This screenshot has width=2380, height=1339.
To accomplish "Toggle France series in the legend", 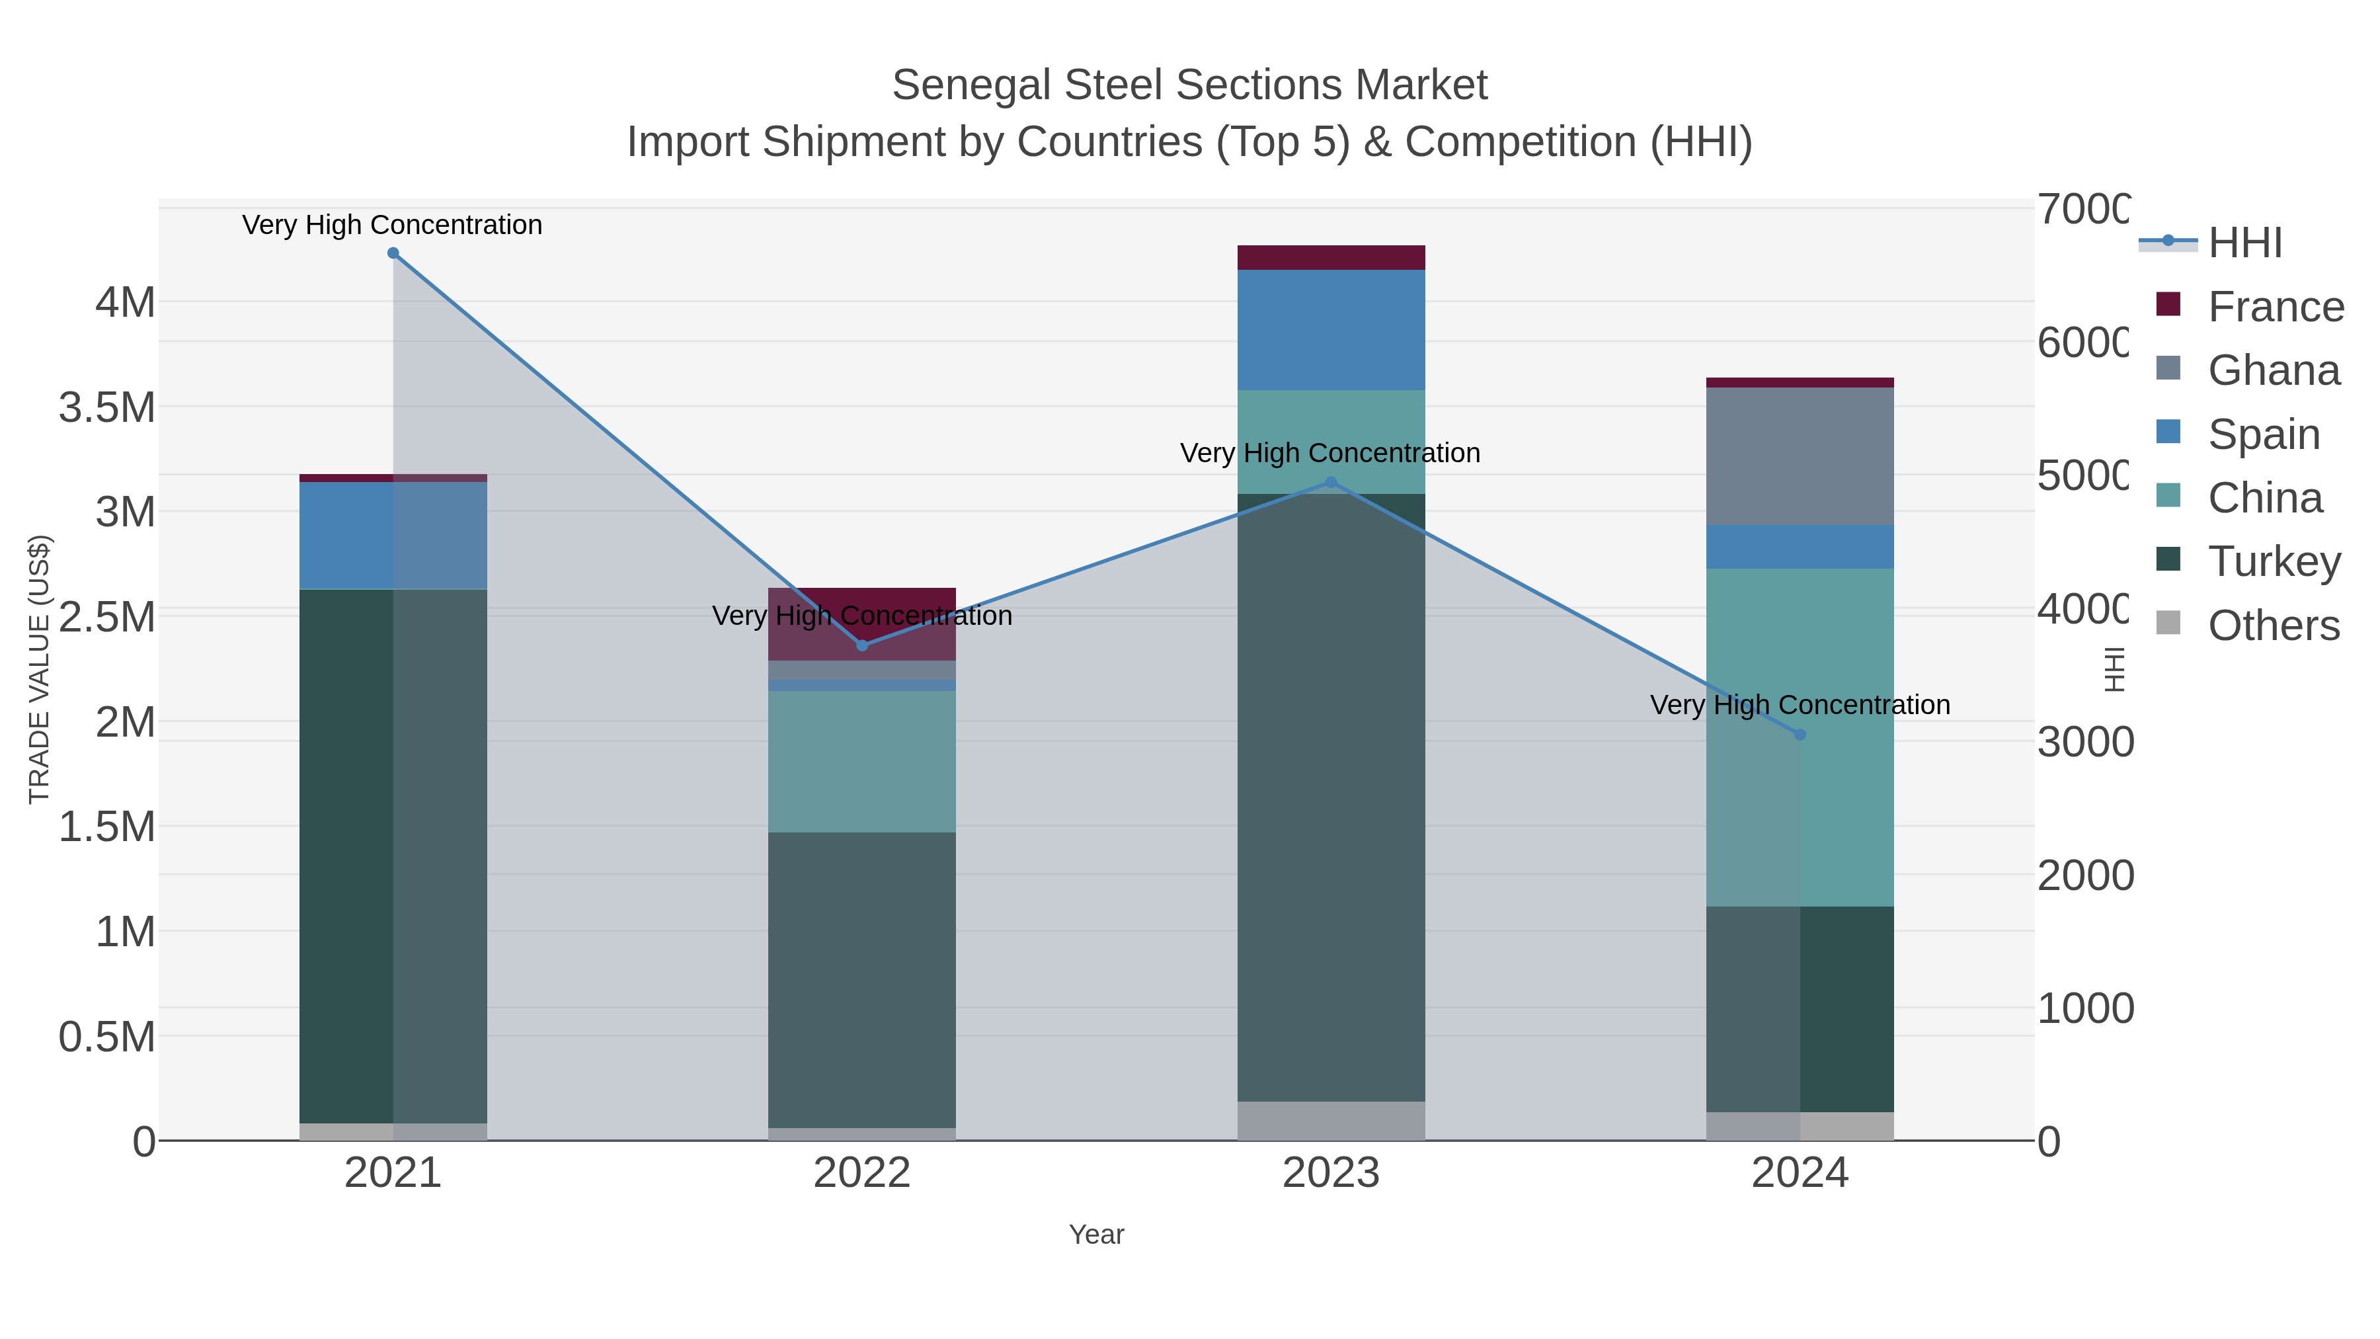I will (x=2250, y=306).
